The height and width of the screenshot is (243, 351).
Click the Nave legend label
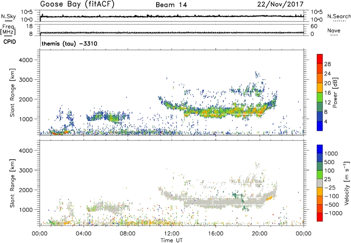coord(334,31)
